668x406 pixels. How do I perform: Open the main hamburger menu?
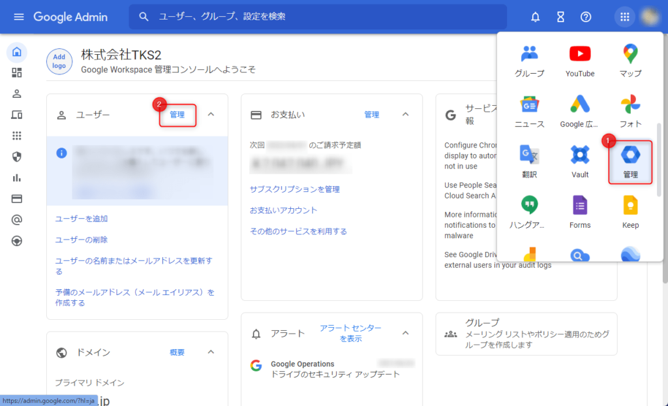coord(19,17)
